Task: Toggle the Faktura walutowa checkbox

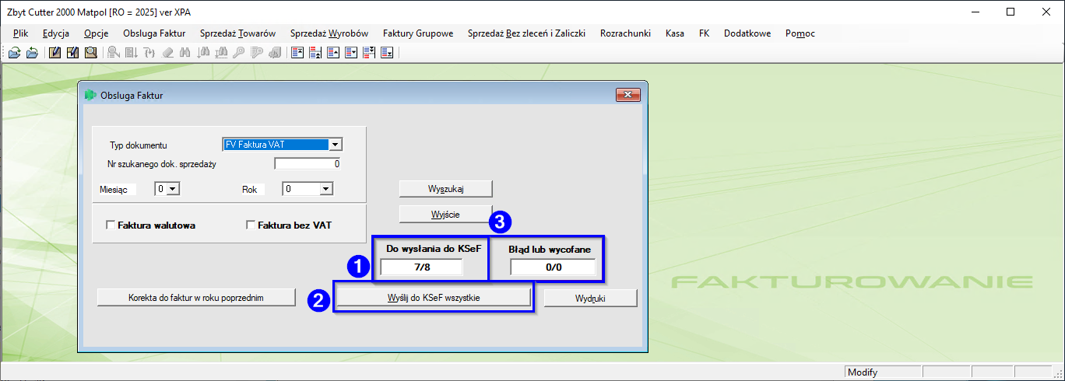Action: coord(111,225)
